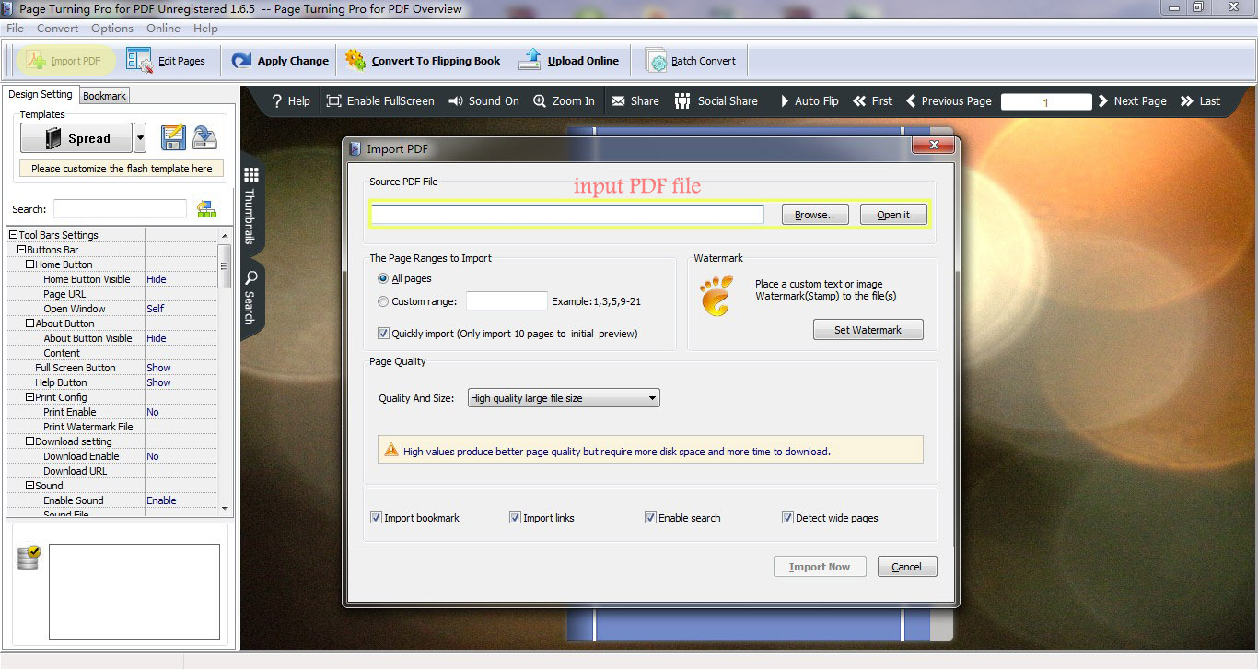This screenshot has width=1258, height=670.
Task: Open the Thumbnails side panel
Action: point(250,205)
